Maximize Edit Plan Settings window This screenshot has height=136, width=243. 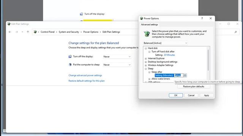point(229,24)
